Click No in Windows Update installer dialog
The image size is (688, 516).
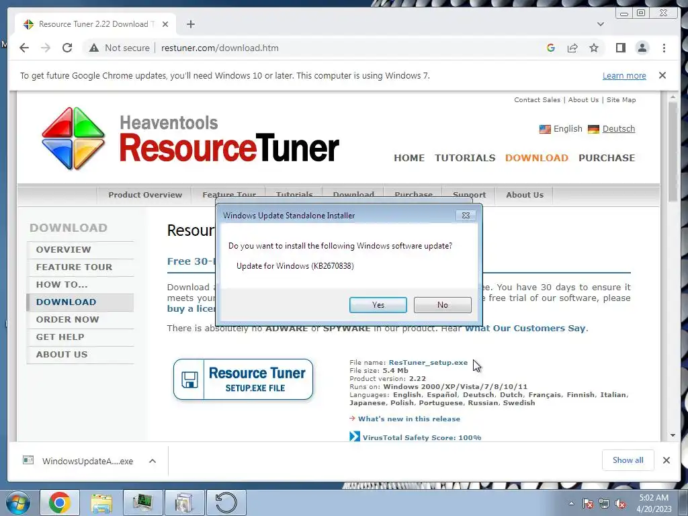point(442,305)
